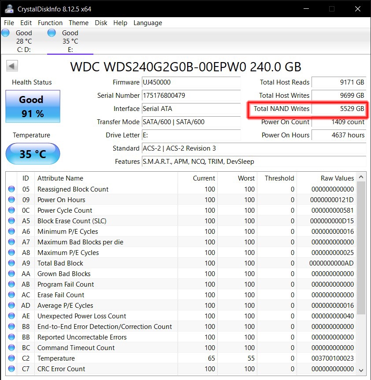The image size is (371, 380).
Task: Click the Serial Number field 175176800479
Action: (191, 96)
